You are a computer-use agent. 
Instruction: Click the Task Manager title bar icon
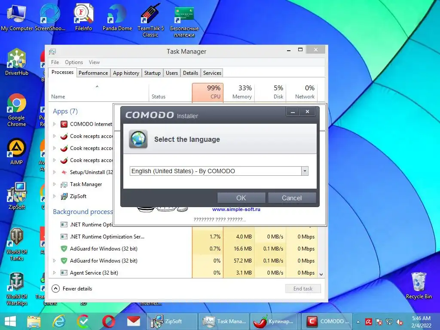[52, 52]
